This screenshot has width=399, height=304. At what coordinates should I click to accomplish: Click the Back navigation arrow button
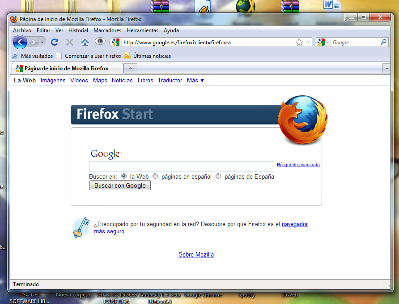point(20,42)
